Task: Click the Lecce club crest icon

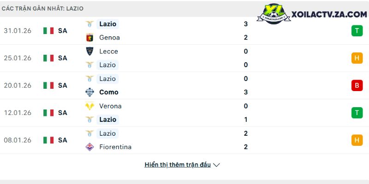Action: pos(89,51)
